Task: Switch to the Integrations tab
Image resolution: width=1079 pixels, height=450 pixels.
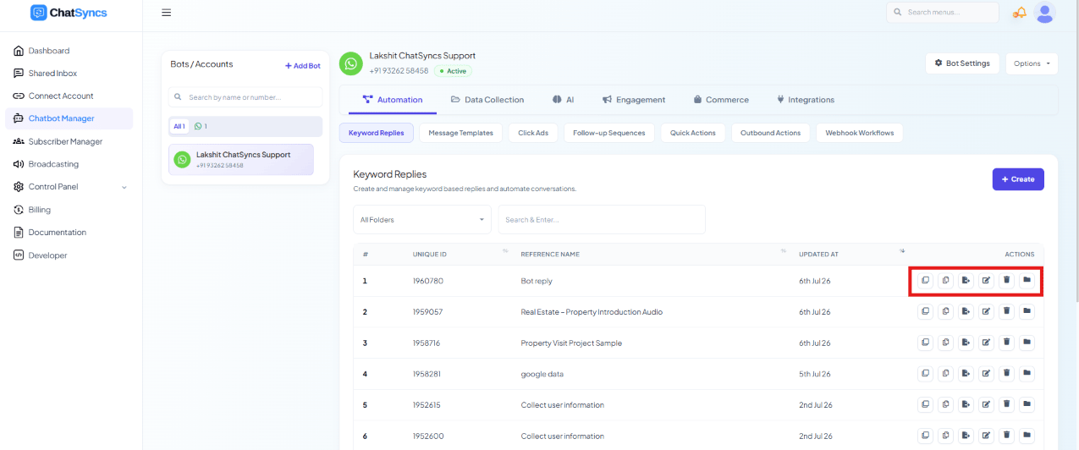Action: [x=806, y=100]
